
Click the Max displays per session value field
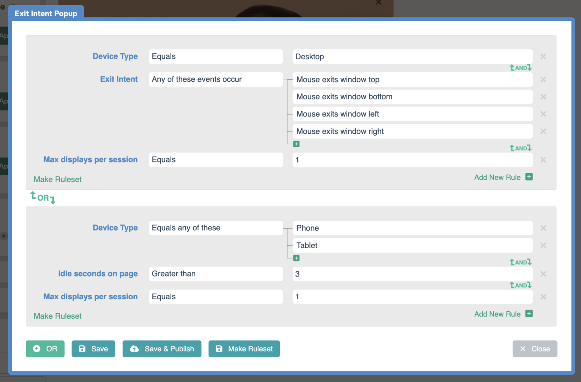tap(412, 160)
